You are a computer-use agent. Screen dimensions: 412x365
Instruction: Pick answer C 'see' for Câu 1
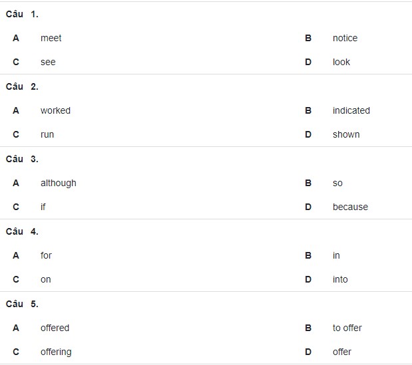point(48,62)
